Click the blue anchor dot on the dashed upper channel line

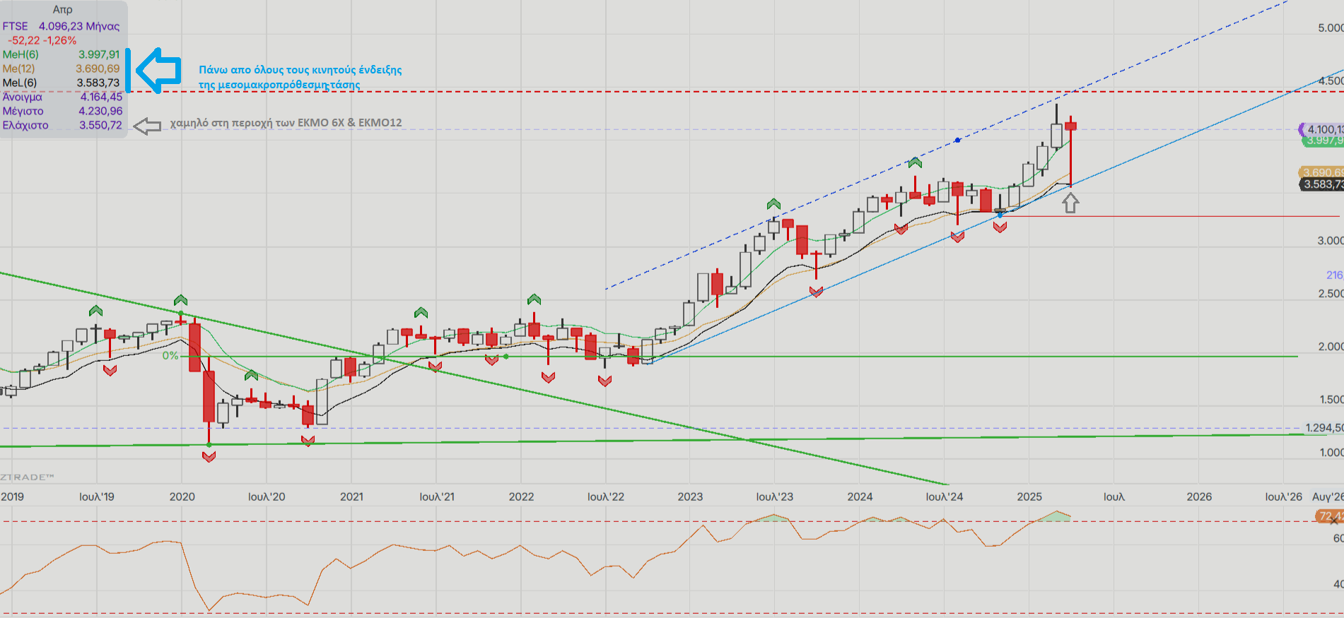click(x=957, y=140)
